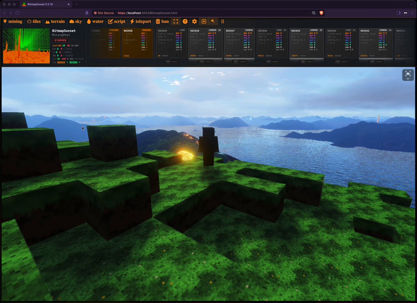Screen dimensions: 417x303
Task: Toggle the browser sidebar panel icon
Action: [398, 13]
